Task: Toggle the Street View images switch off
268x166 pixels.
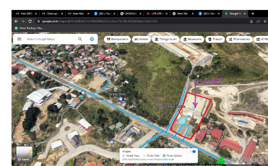Action: click(193, 152)
